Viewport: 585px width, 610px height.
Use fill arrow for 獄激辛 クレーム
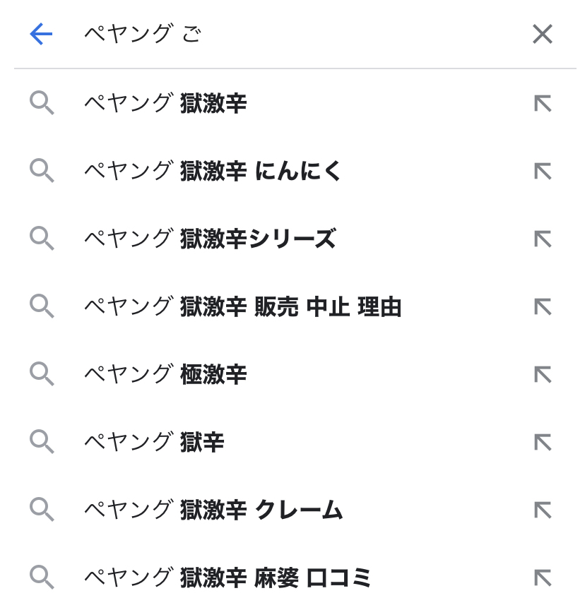point(542,510)
